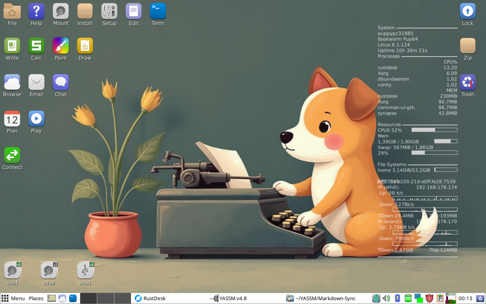Activate the YASSM v4.8 taskbar button
Image resolution: width=486 pixels, height=304 pixels.
click(228, 298)
